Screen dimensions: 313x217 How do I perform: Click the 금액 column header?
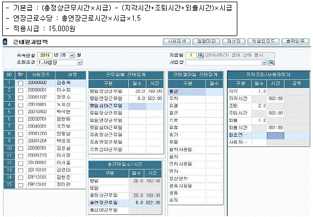click(297, 84)
